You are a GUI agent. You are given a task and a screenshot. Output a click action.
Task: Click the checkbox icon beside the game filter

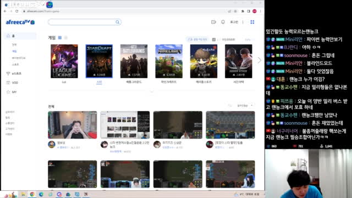point(214,40)
